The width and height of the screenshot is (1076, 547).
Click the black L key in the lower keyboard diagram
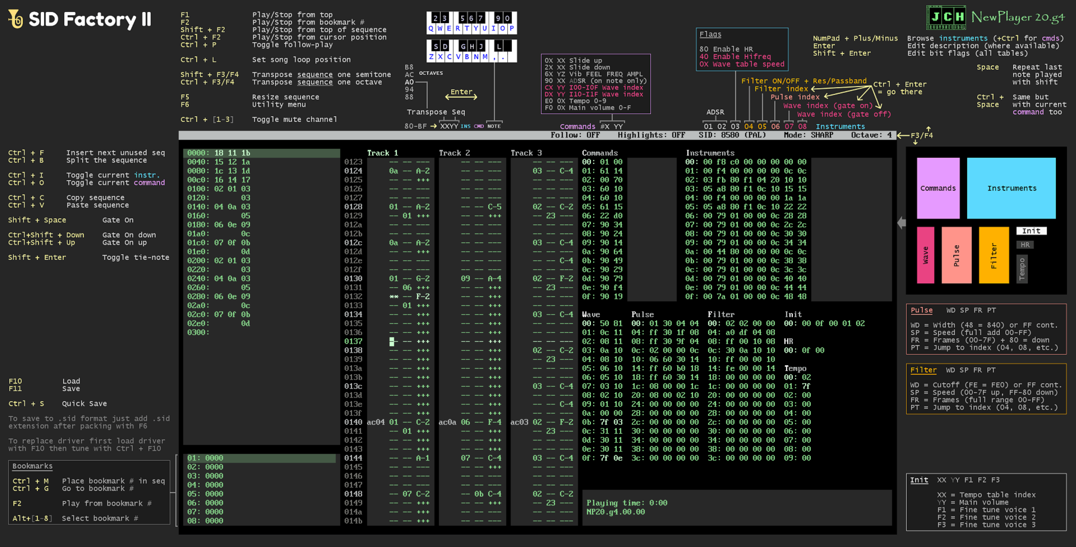499,46
